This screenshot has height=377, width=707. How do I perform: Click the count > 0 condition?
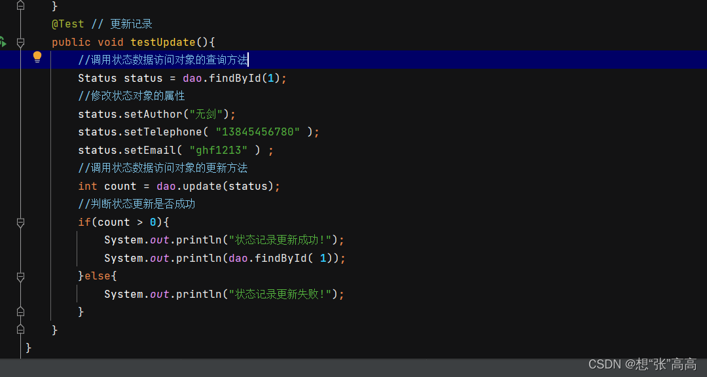pos(127,223)
